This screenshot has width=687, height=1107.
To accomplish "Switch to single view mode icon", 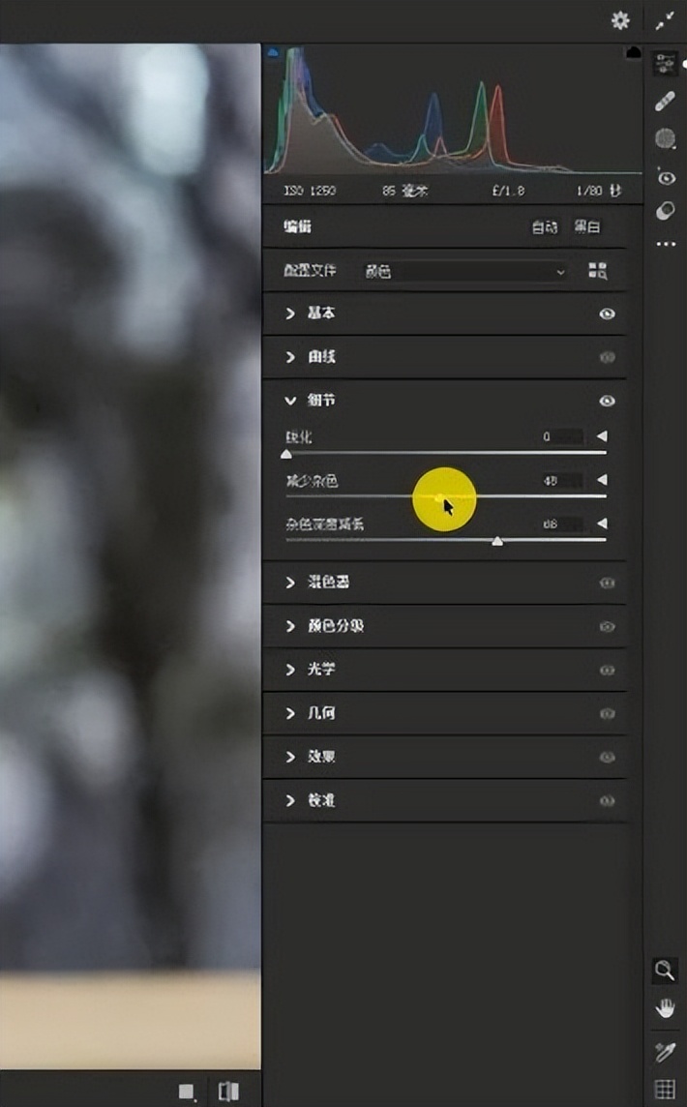I will pos(187,1092).
